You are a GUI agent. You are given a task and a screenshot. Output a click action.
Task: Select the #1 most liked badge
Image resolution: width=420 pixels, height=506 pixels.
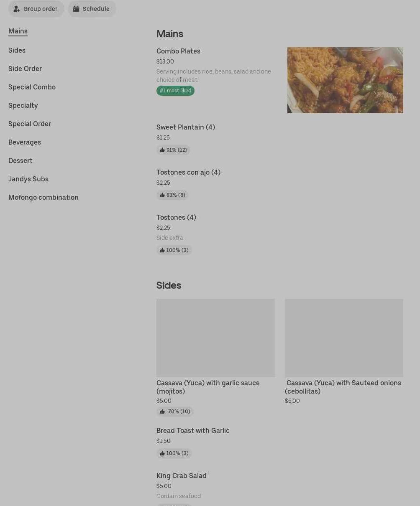click(175, 91)
